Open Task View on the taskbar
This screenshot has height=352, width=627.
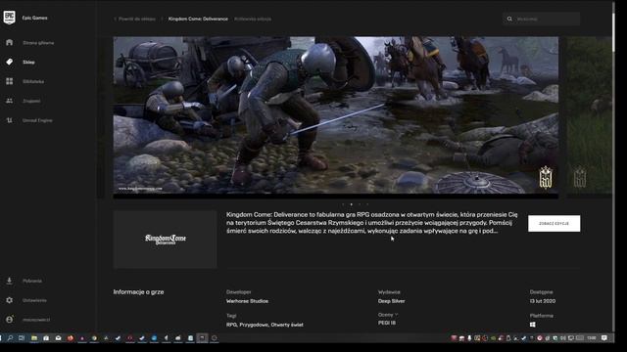(22, 338)
